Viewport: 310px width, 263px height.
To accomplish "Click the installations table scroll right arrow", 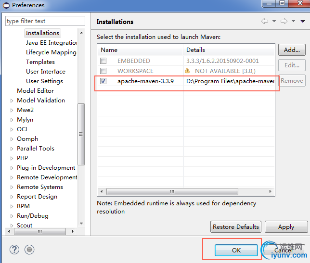I will click(x=270, y=191).
